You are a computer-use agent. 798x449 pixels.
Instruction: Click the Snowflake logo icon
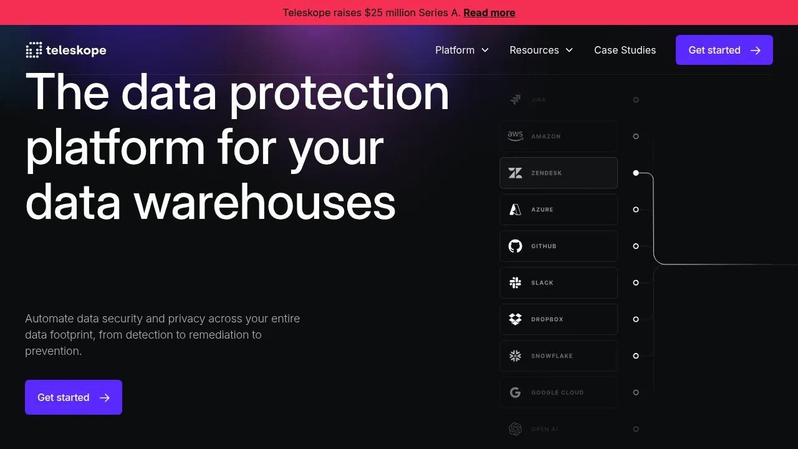point(515,356)
